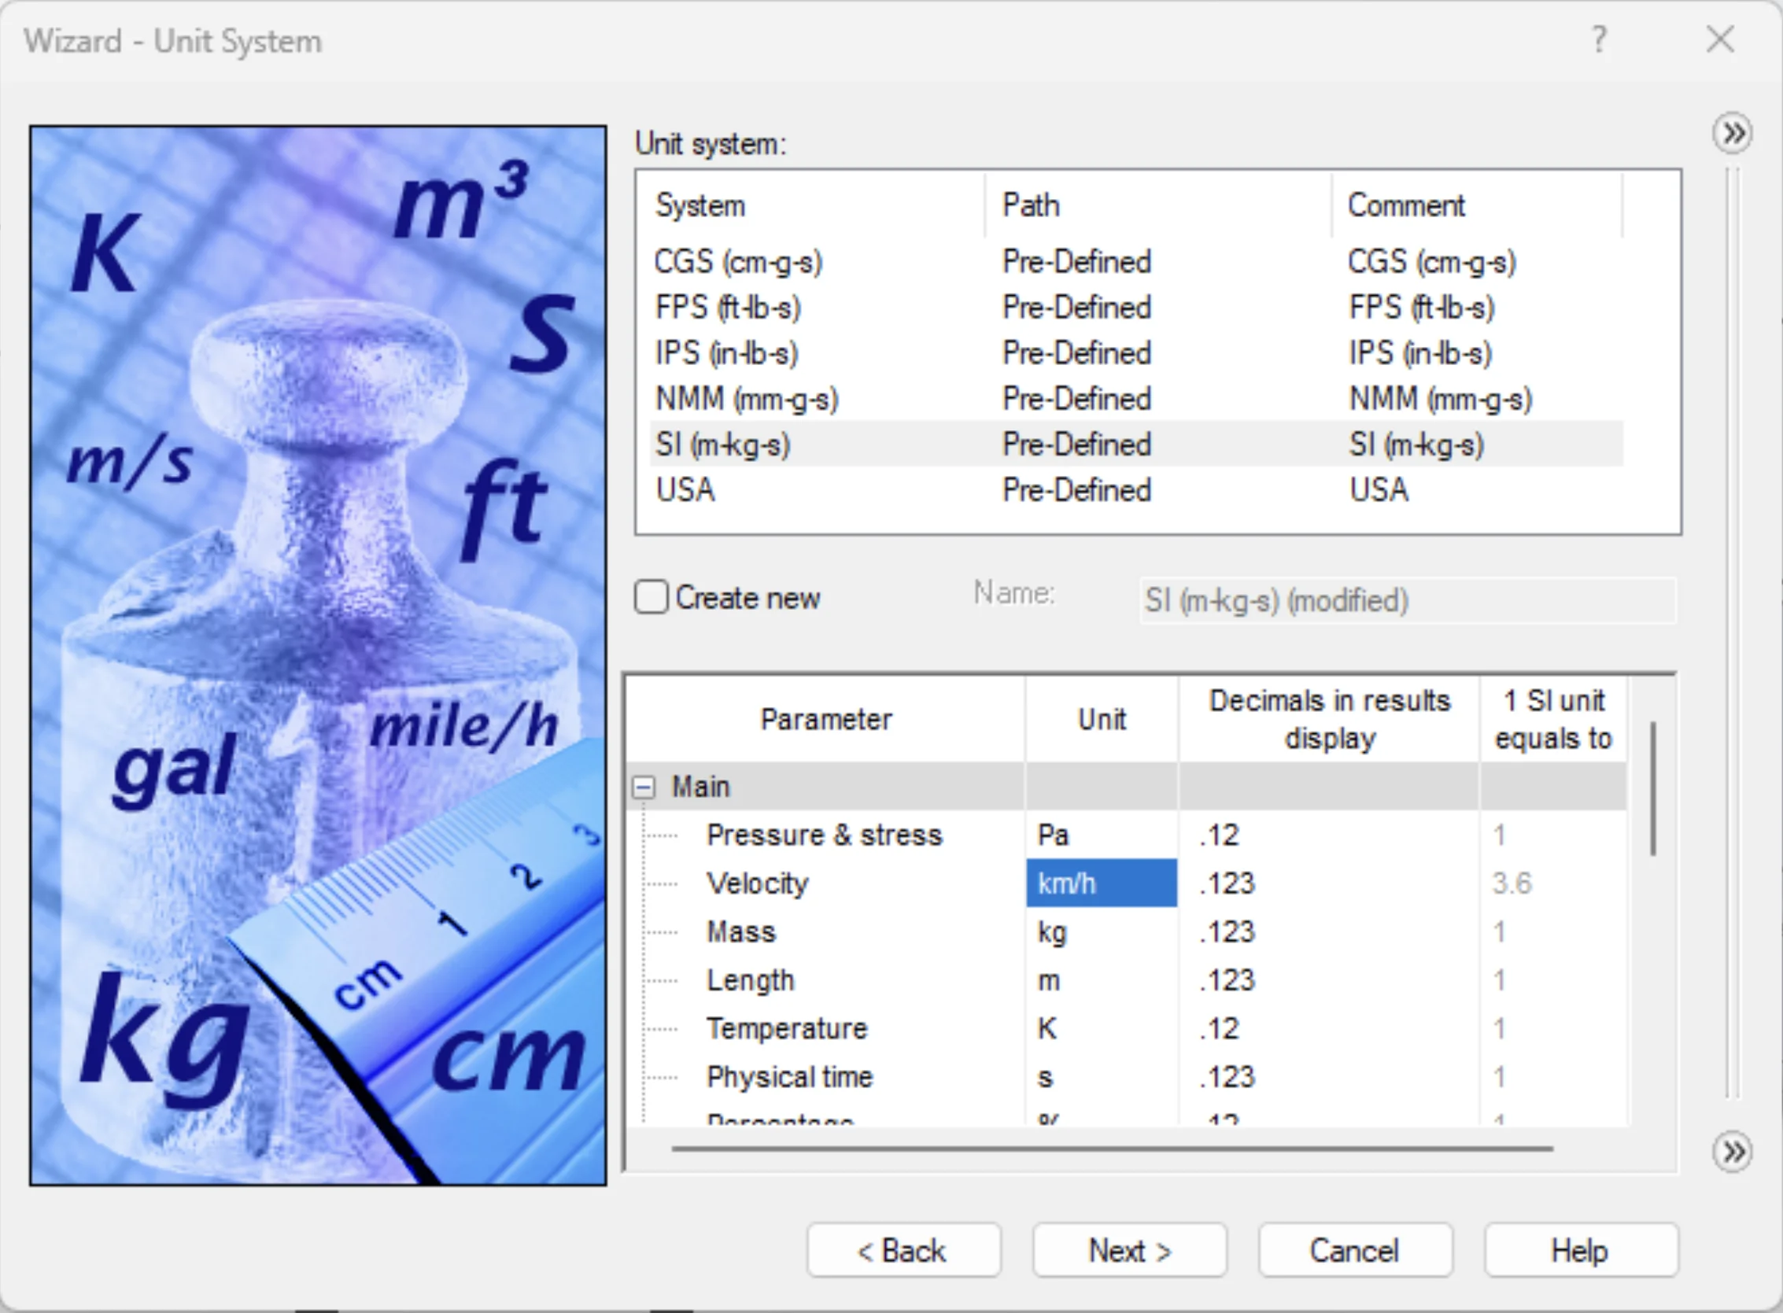Screen dimensions: 1783x1313
Task: Click the top double-chevron navigator button
Action: coord(1732,134)
